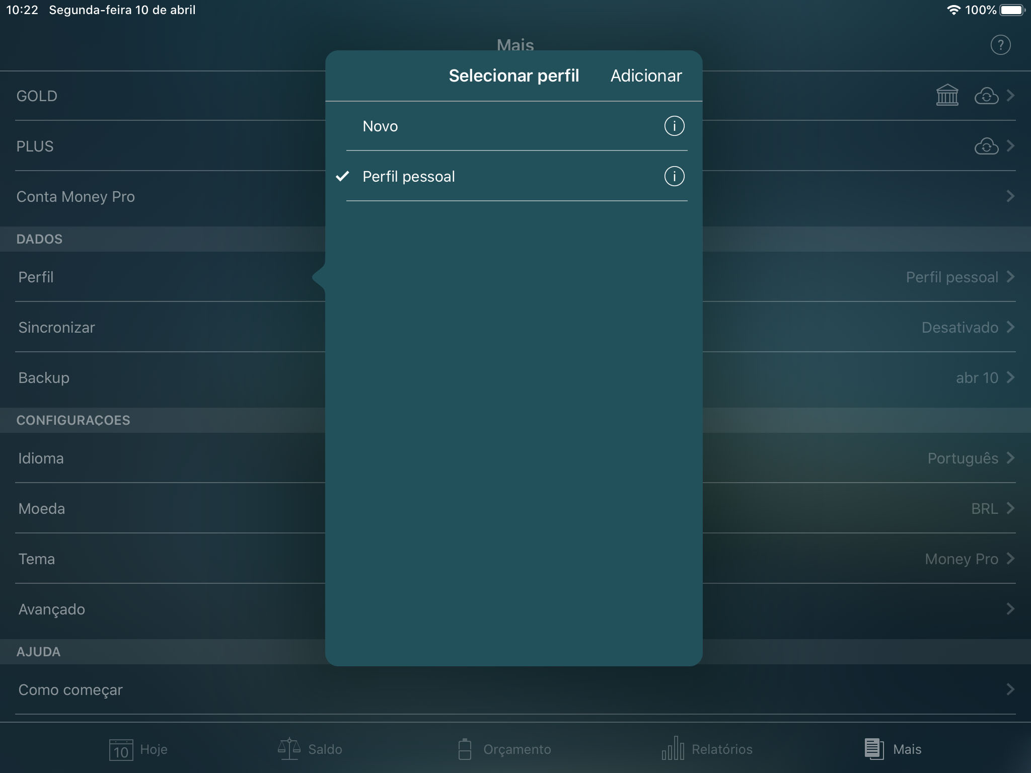Expand the GOLD row chevron
Screen dimensions: 1031x773
coord(1010,96)
